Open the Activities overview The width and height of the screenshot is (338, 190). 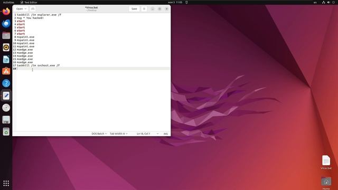(x=8, y=2)
